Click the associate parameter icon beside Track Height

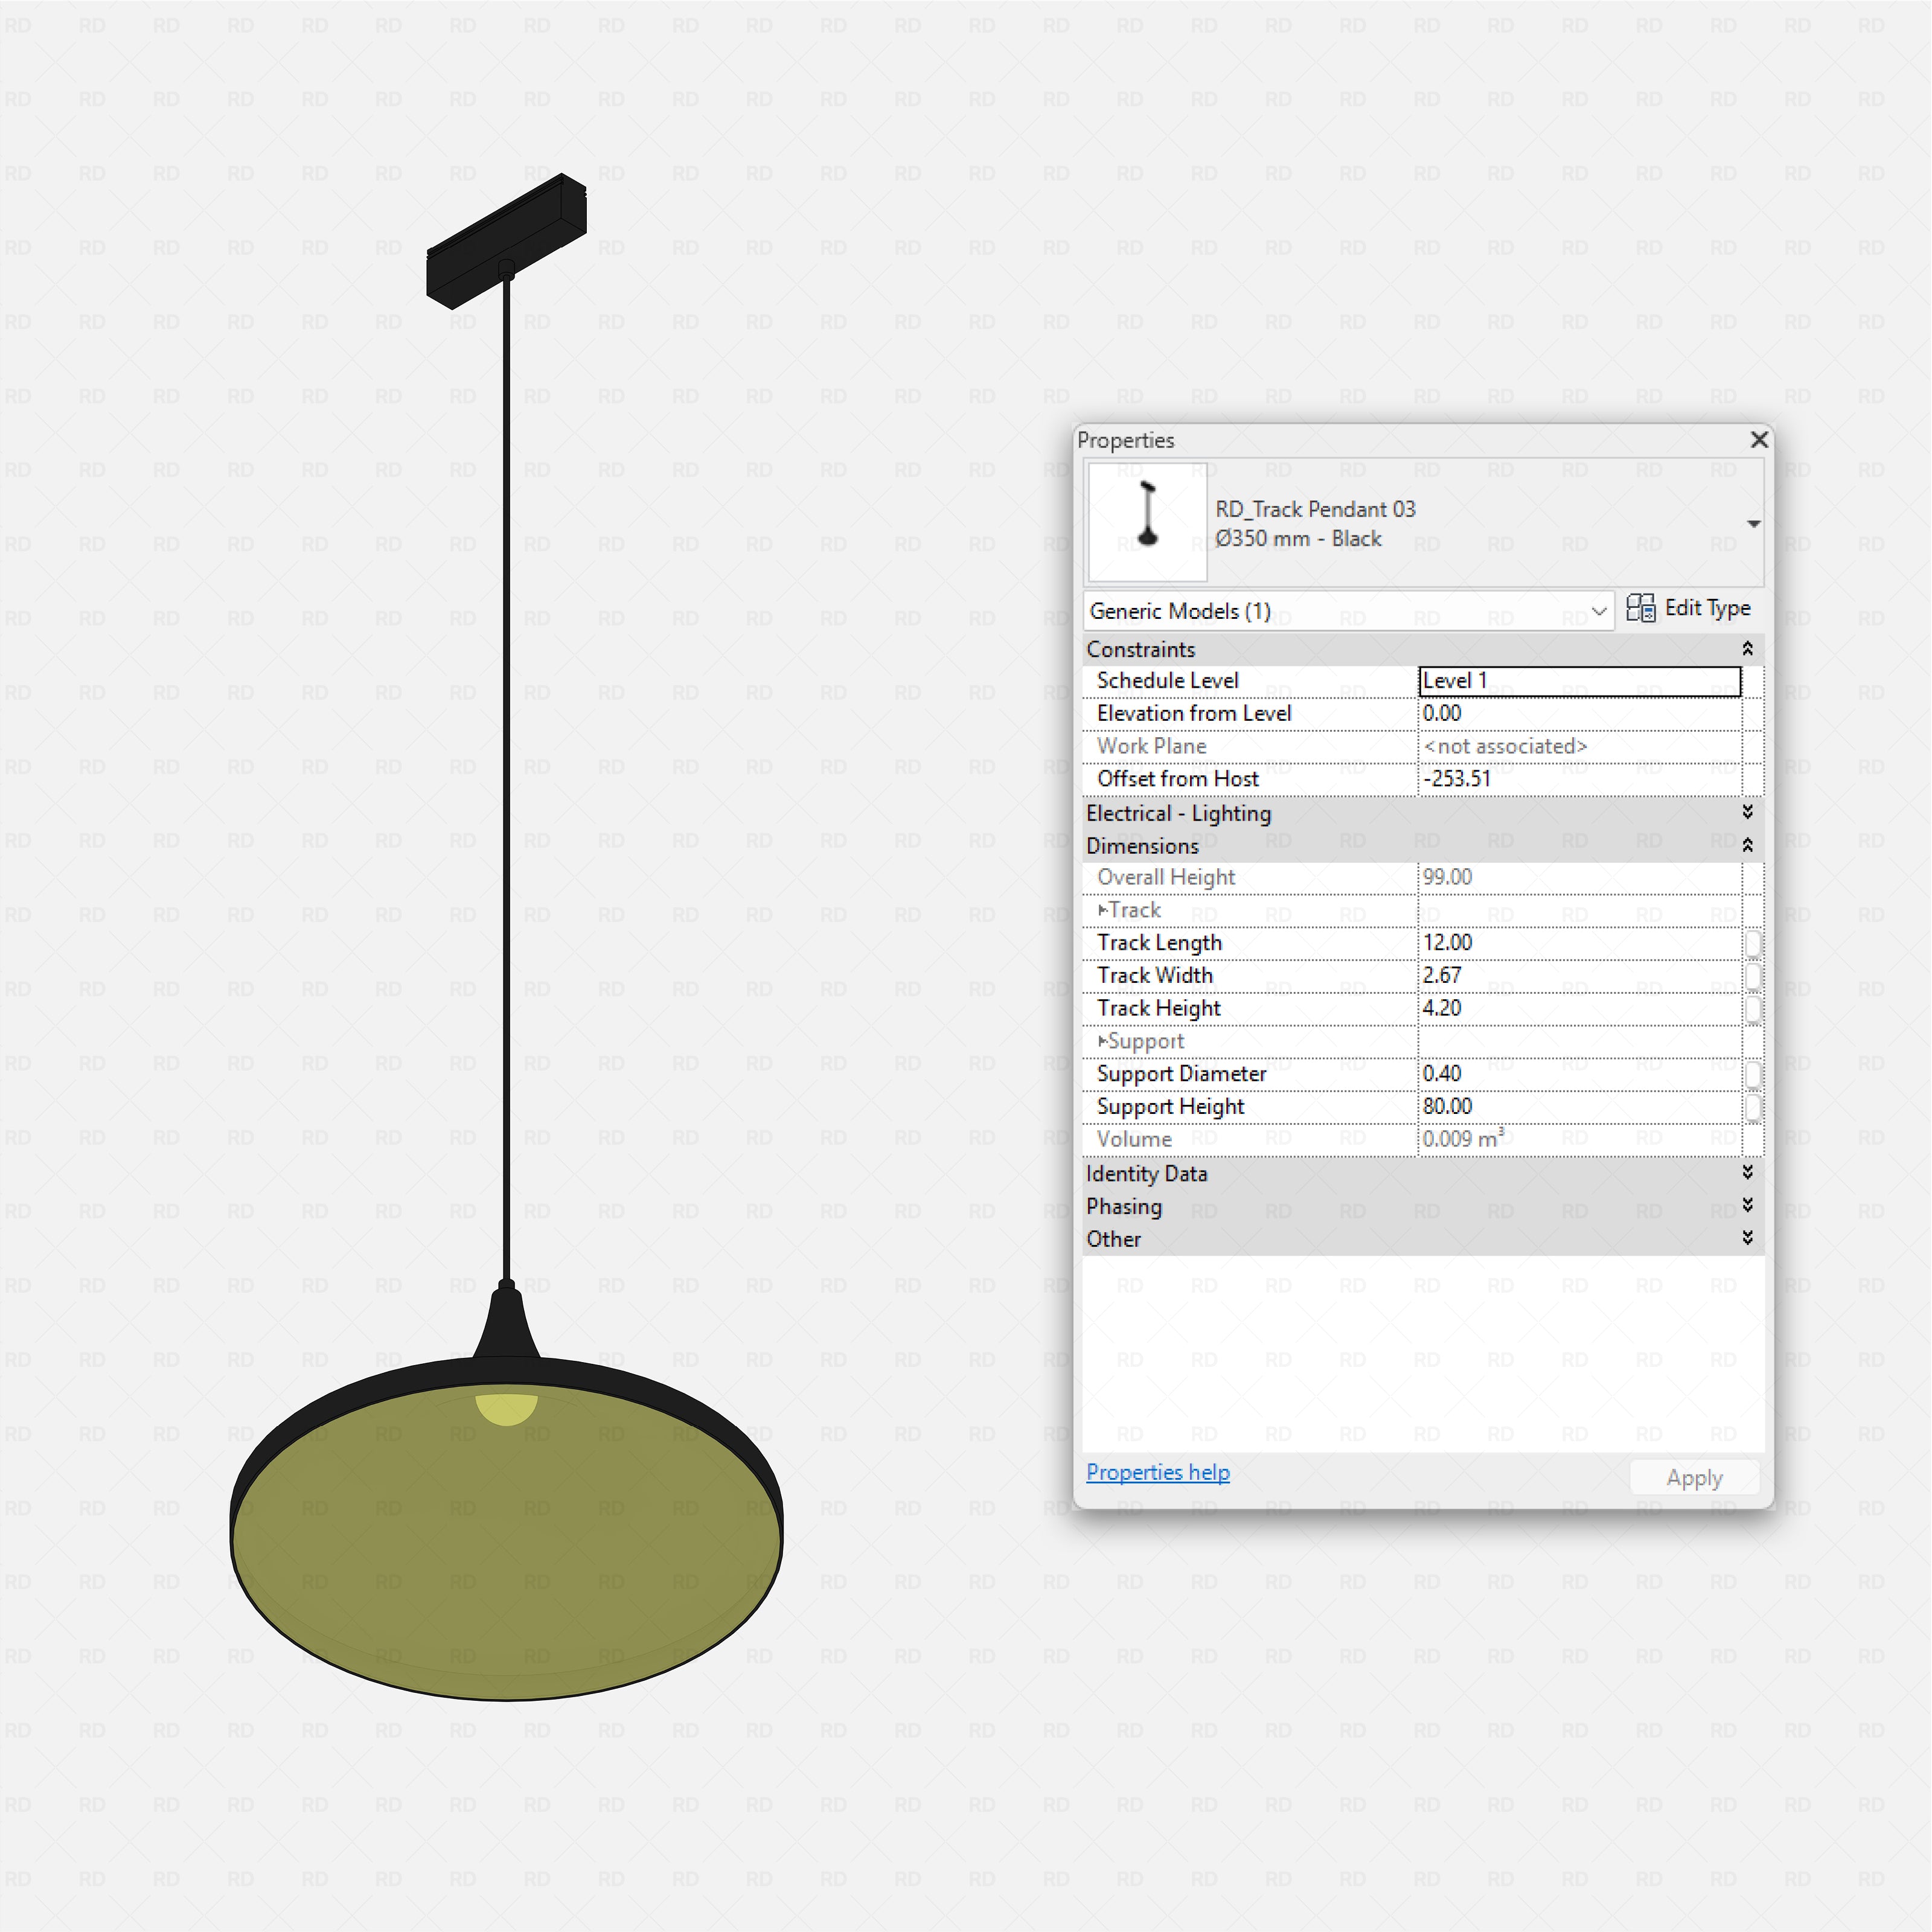coord(1753,1008)
